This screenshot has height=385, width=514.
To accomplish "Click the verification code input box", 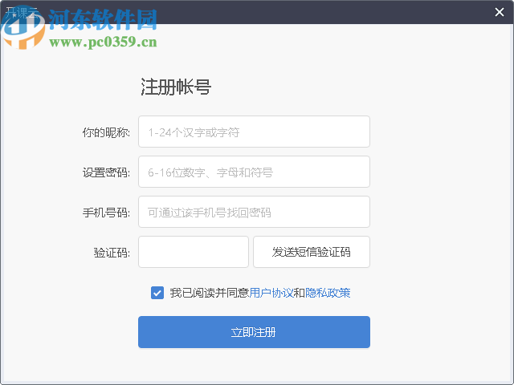I will (x=194, y=252).
